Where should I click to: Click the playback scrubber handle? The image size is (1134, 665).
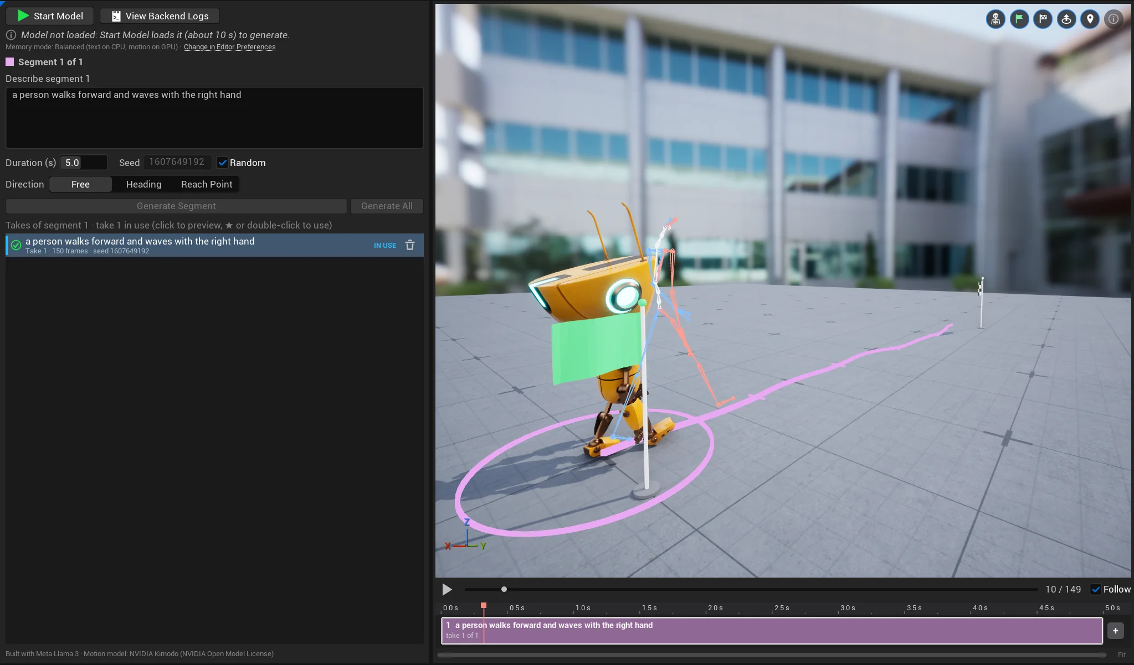(x=504, y=589)
